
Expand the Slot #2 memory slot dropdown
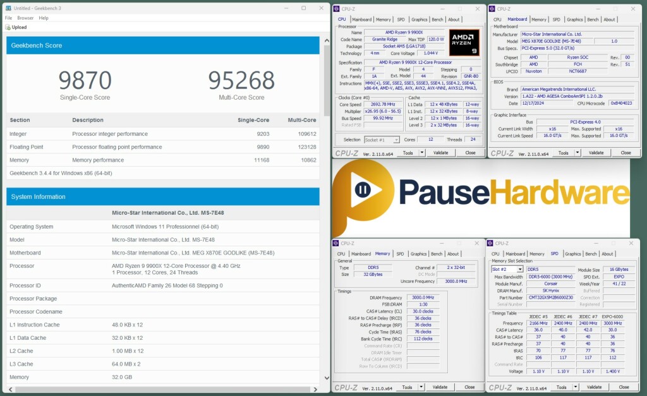(520, 269)
